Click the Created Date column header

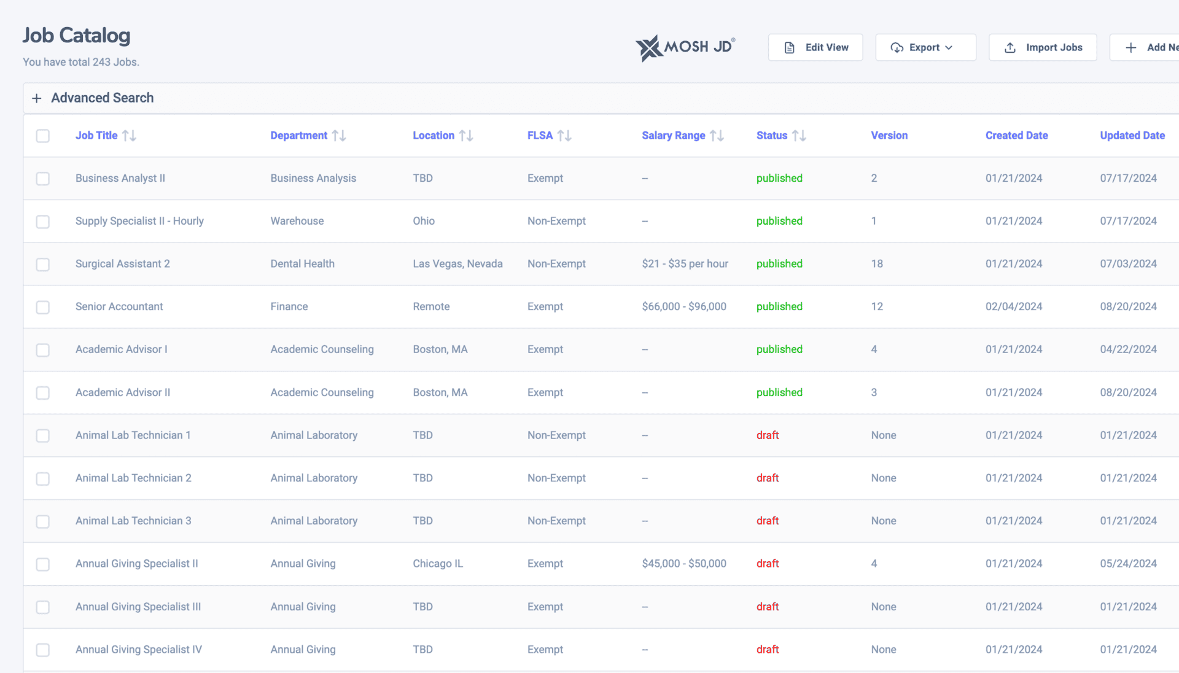pyautogui.click(x=1016, y=136)
